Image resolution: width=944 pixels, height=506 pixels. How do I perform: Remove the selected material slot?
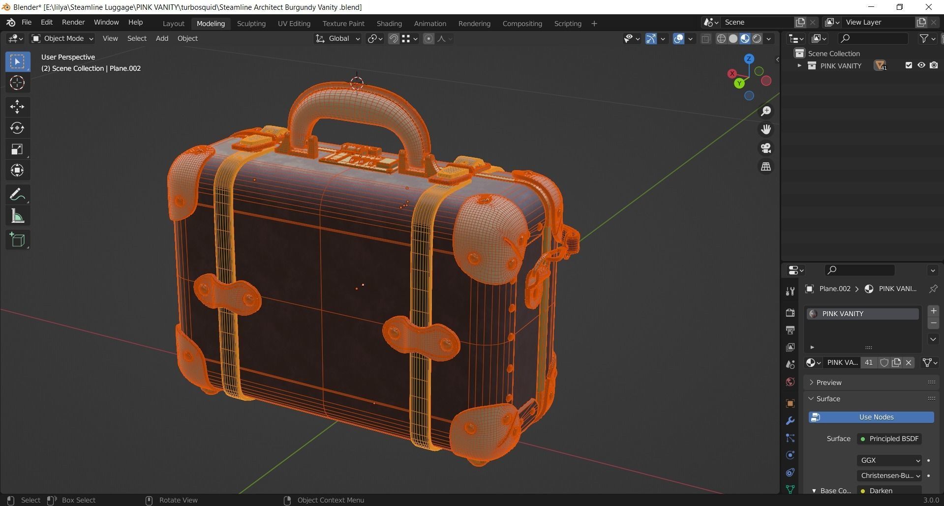(933, 323)
